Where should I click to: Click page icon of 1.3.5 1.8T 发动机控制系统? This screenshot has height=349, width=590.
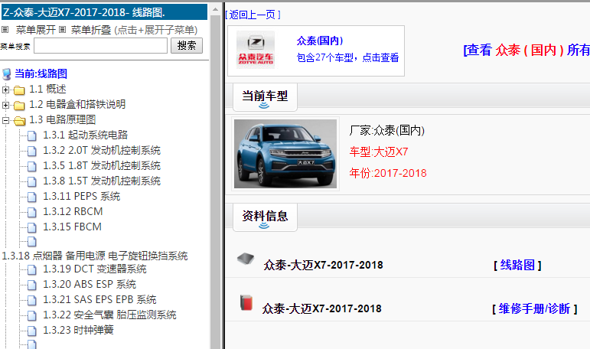coord(32,166)
